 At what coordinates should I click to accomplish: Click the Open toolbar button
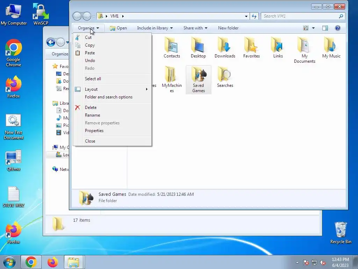tap(118, 28)
